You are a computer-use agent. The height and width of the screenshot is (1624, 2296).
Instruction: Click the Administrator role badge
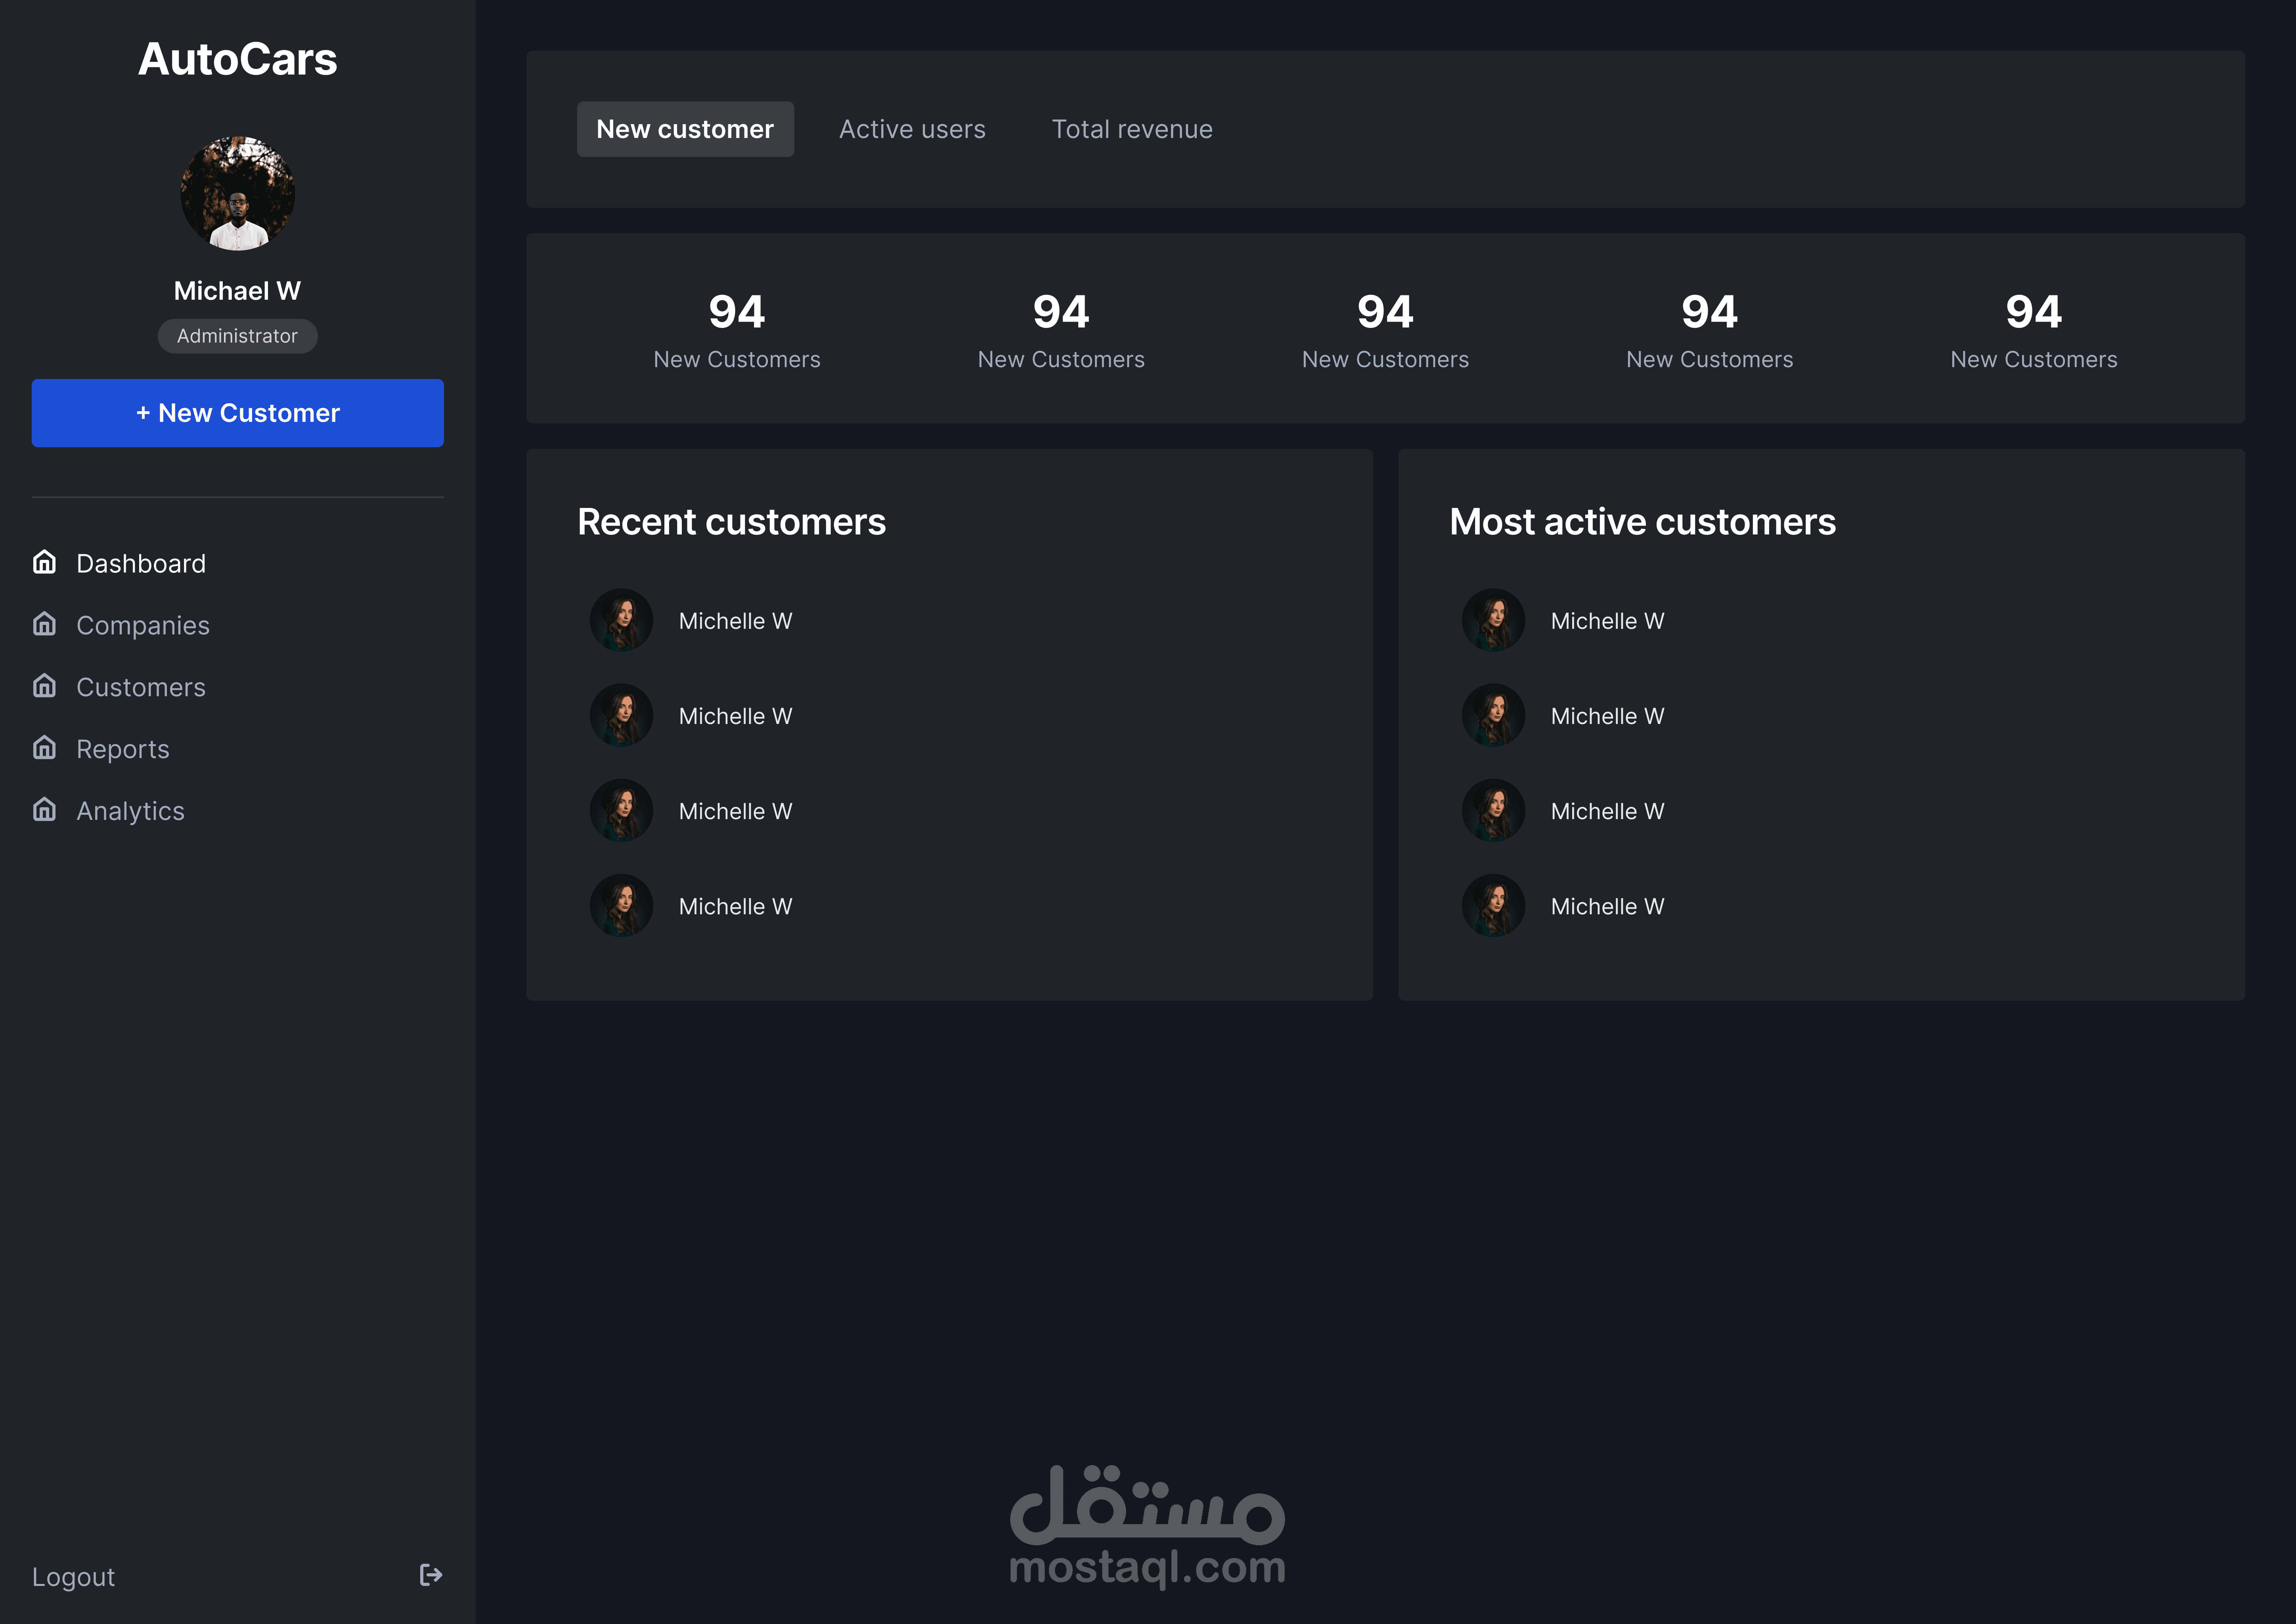(237, 336)
